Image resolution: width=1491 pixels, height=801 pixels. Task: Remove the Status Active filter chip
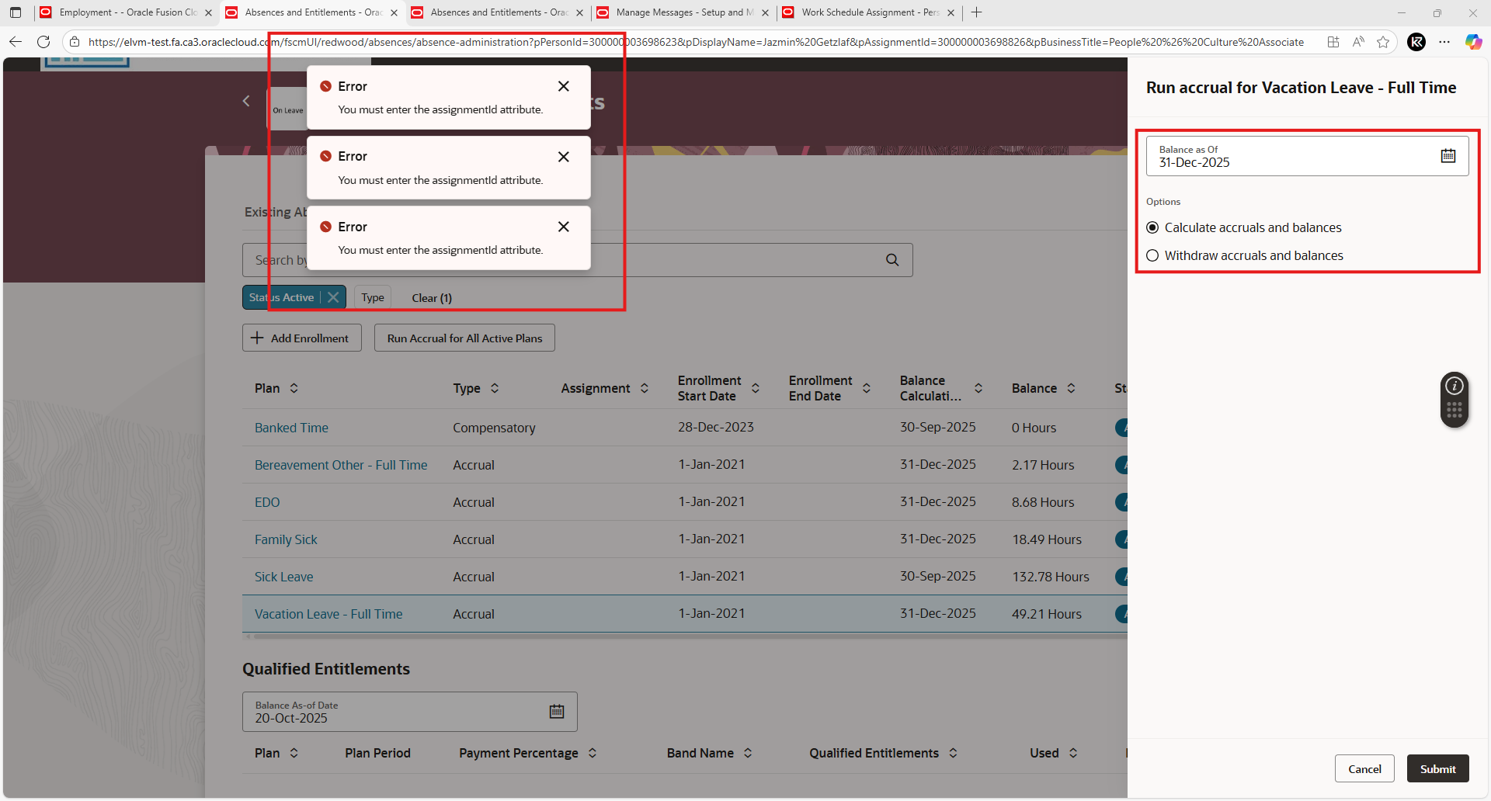[x=333, y=297]
